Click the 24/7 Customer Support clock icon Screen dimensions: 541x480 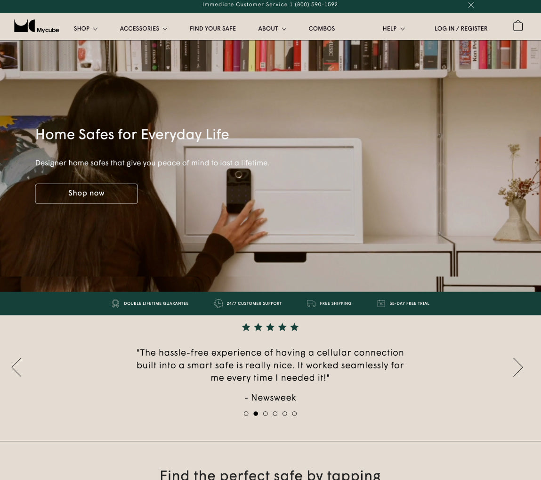pyautogui.click(x=218, y=303)
